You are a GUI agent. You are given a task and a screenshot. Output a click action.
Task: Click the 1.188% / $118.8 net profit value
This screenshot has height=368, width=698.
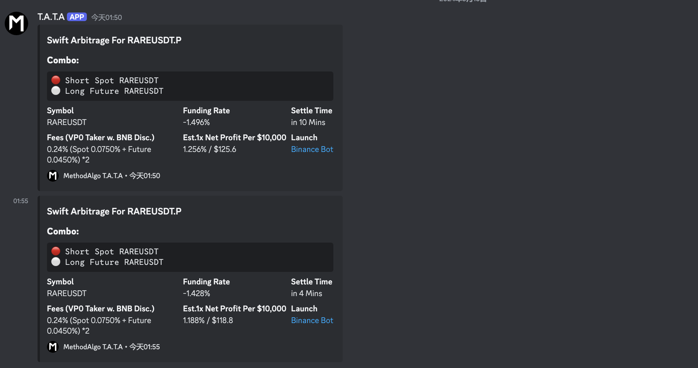pyautogui.click(x=208, y=320)
